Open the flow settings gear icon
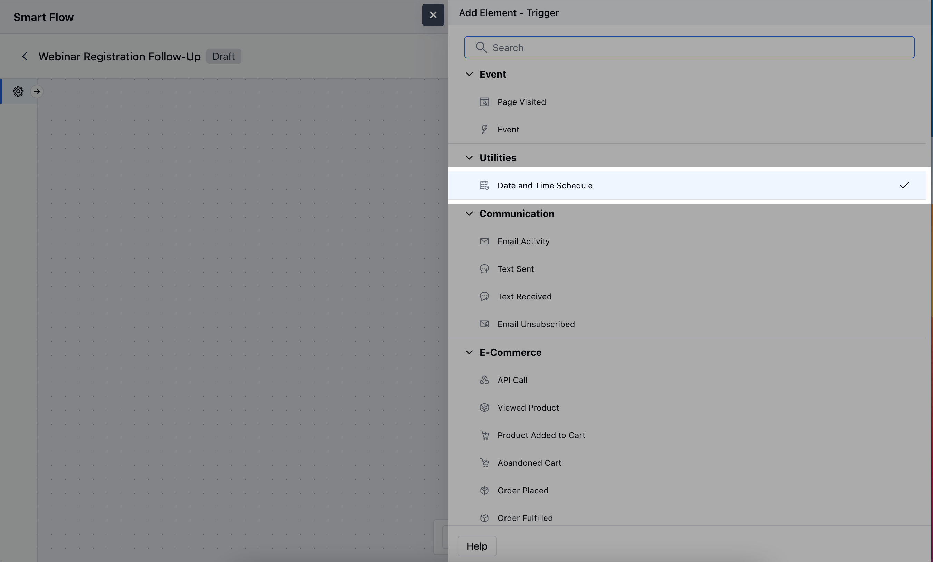 coord(18,91)
